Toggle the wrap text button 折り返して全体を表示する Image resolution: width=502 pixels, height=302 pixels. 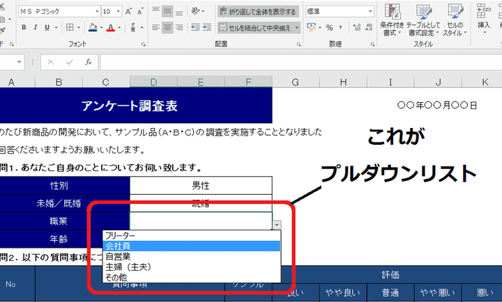coord(259,12)
